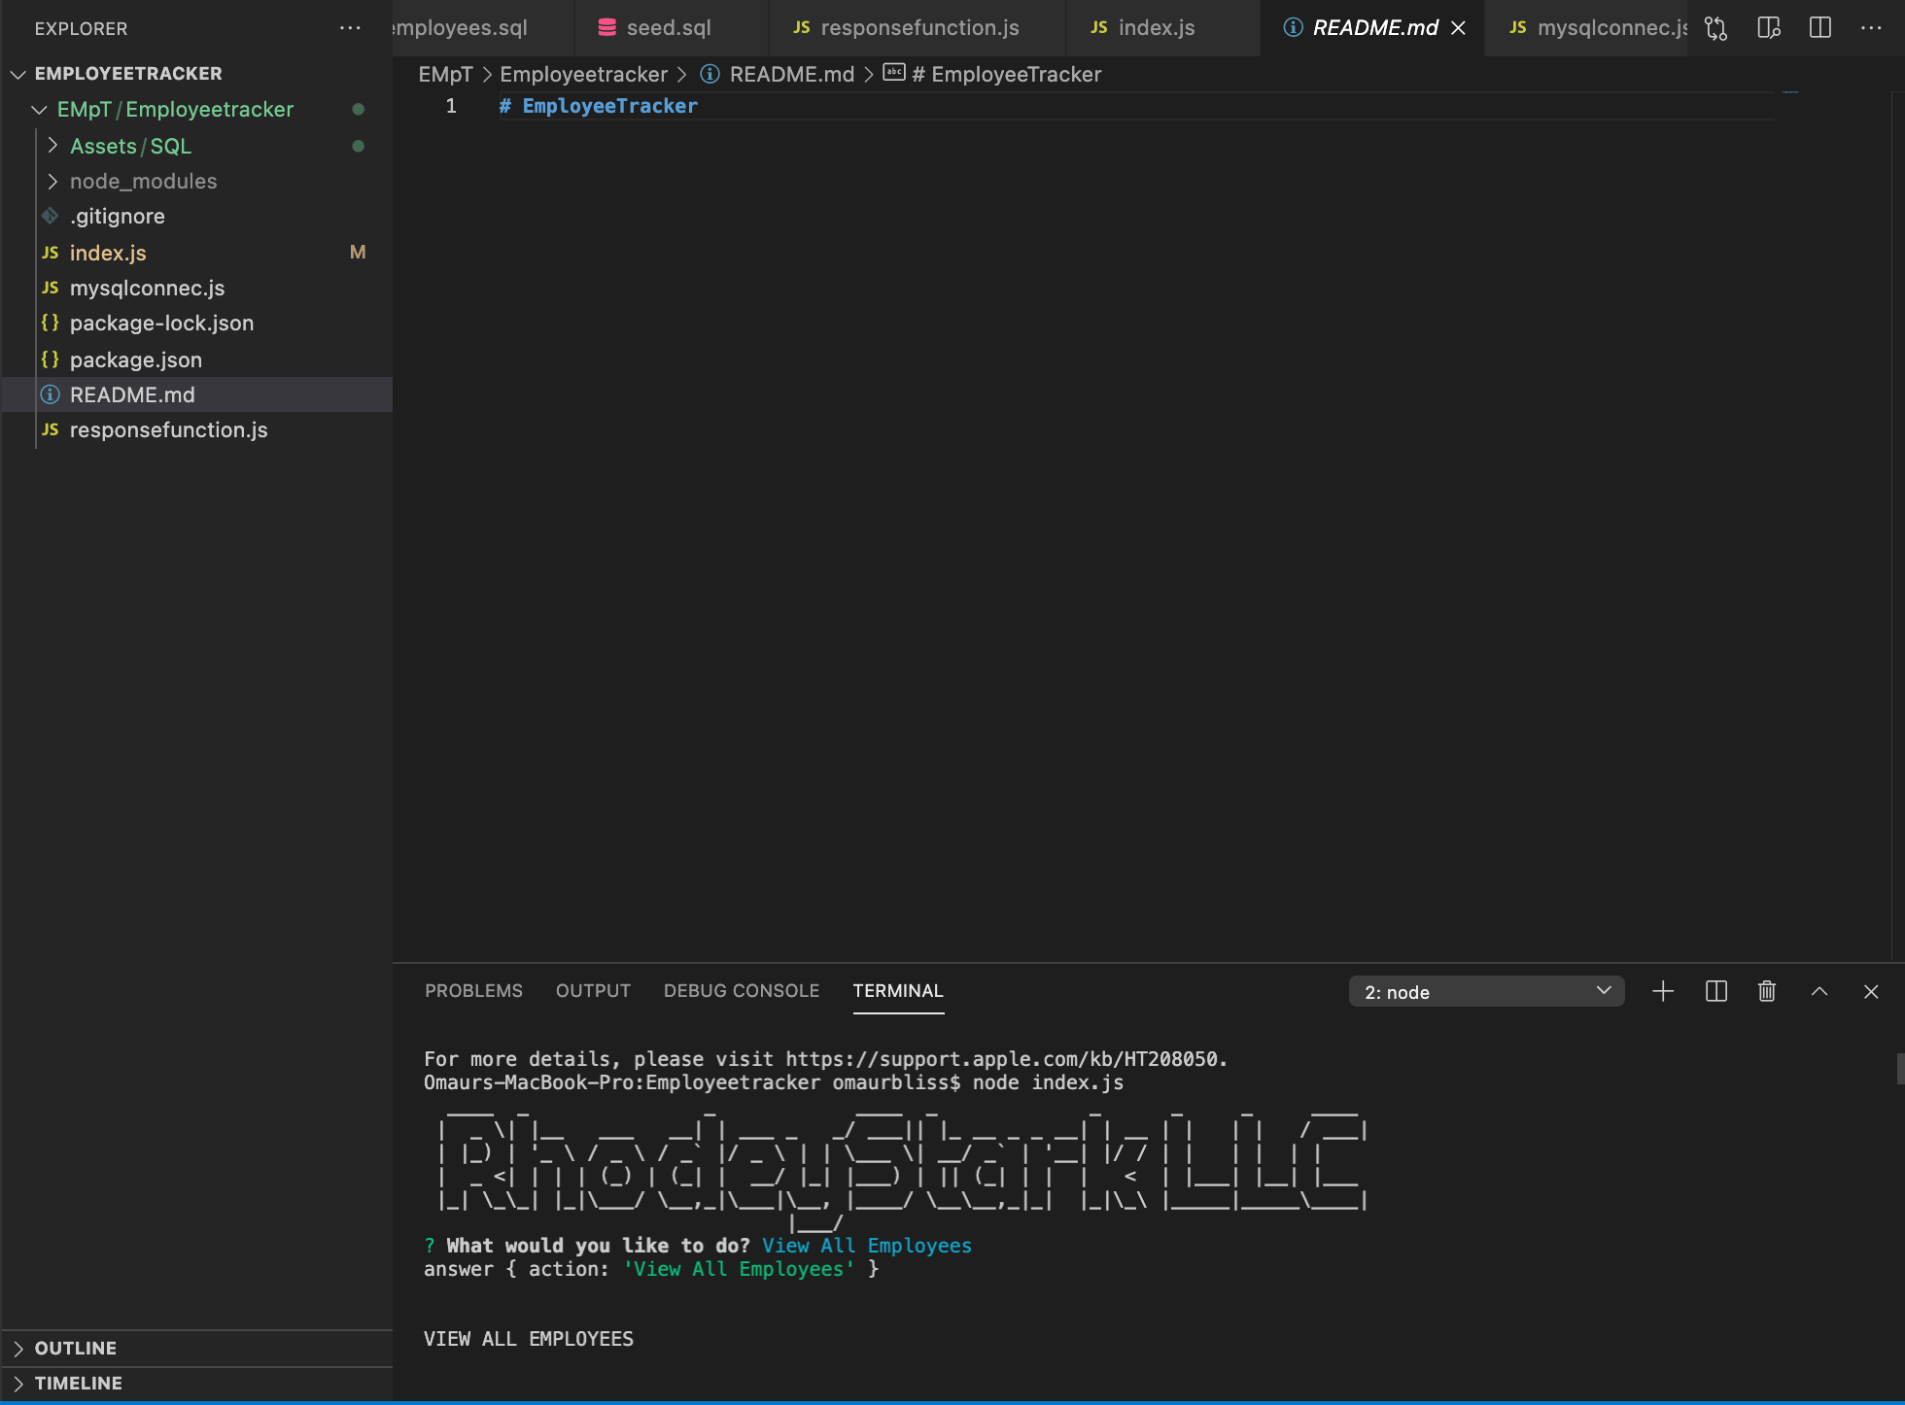Split the terminal panel
Screen dimensions: 1905x1405
coord(1716,991)
